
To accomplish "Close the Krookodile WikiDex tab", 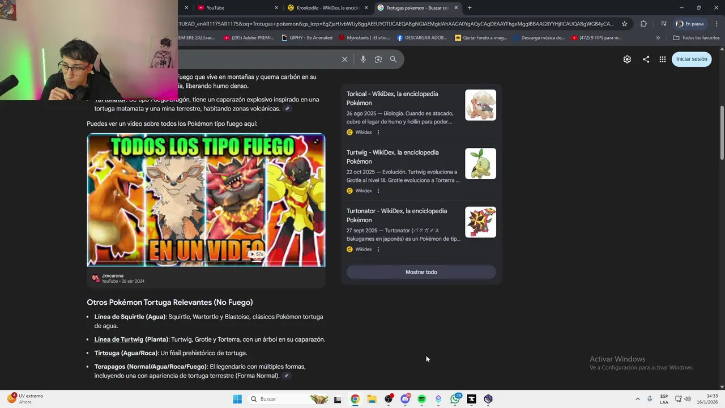I will pyautogui.click(x=366, y=8).
